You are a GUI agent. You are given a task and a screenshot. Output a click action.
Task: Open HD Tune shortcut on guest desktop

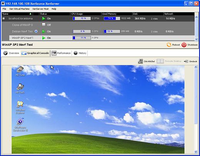pyautogui.click(x=20, y=71)
